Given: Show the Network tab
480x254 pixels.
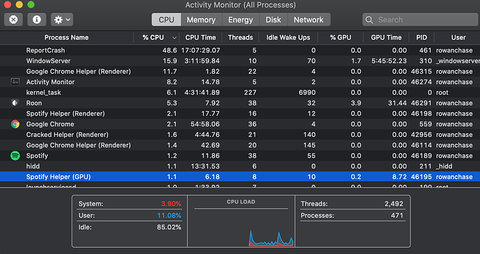Looking at the screenshot, I should click(309, 19).
